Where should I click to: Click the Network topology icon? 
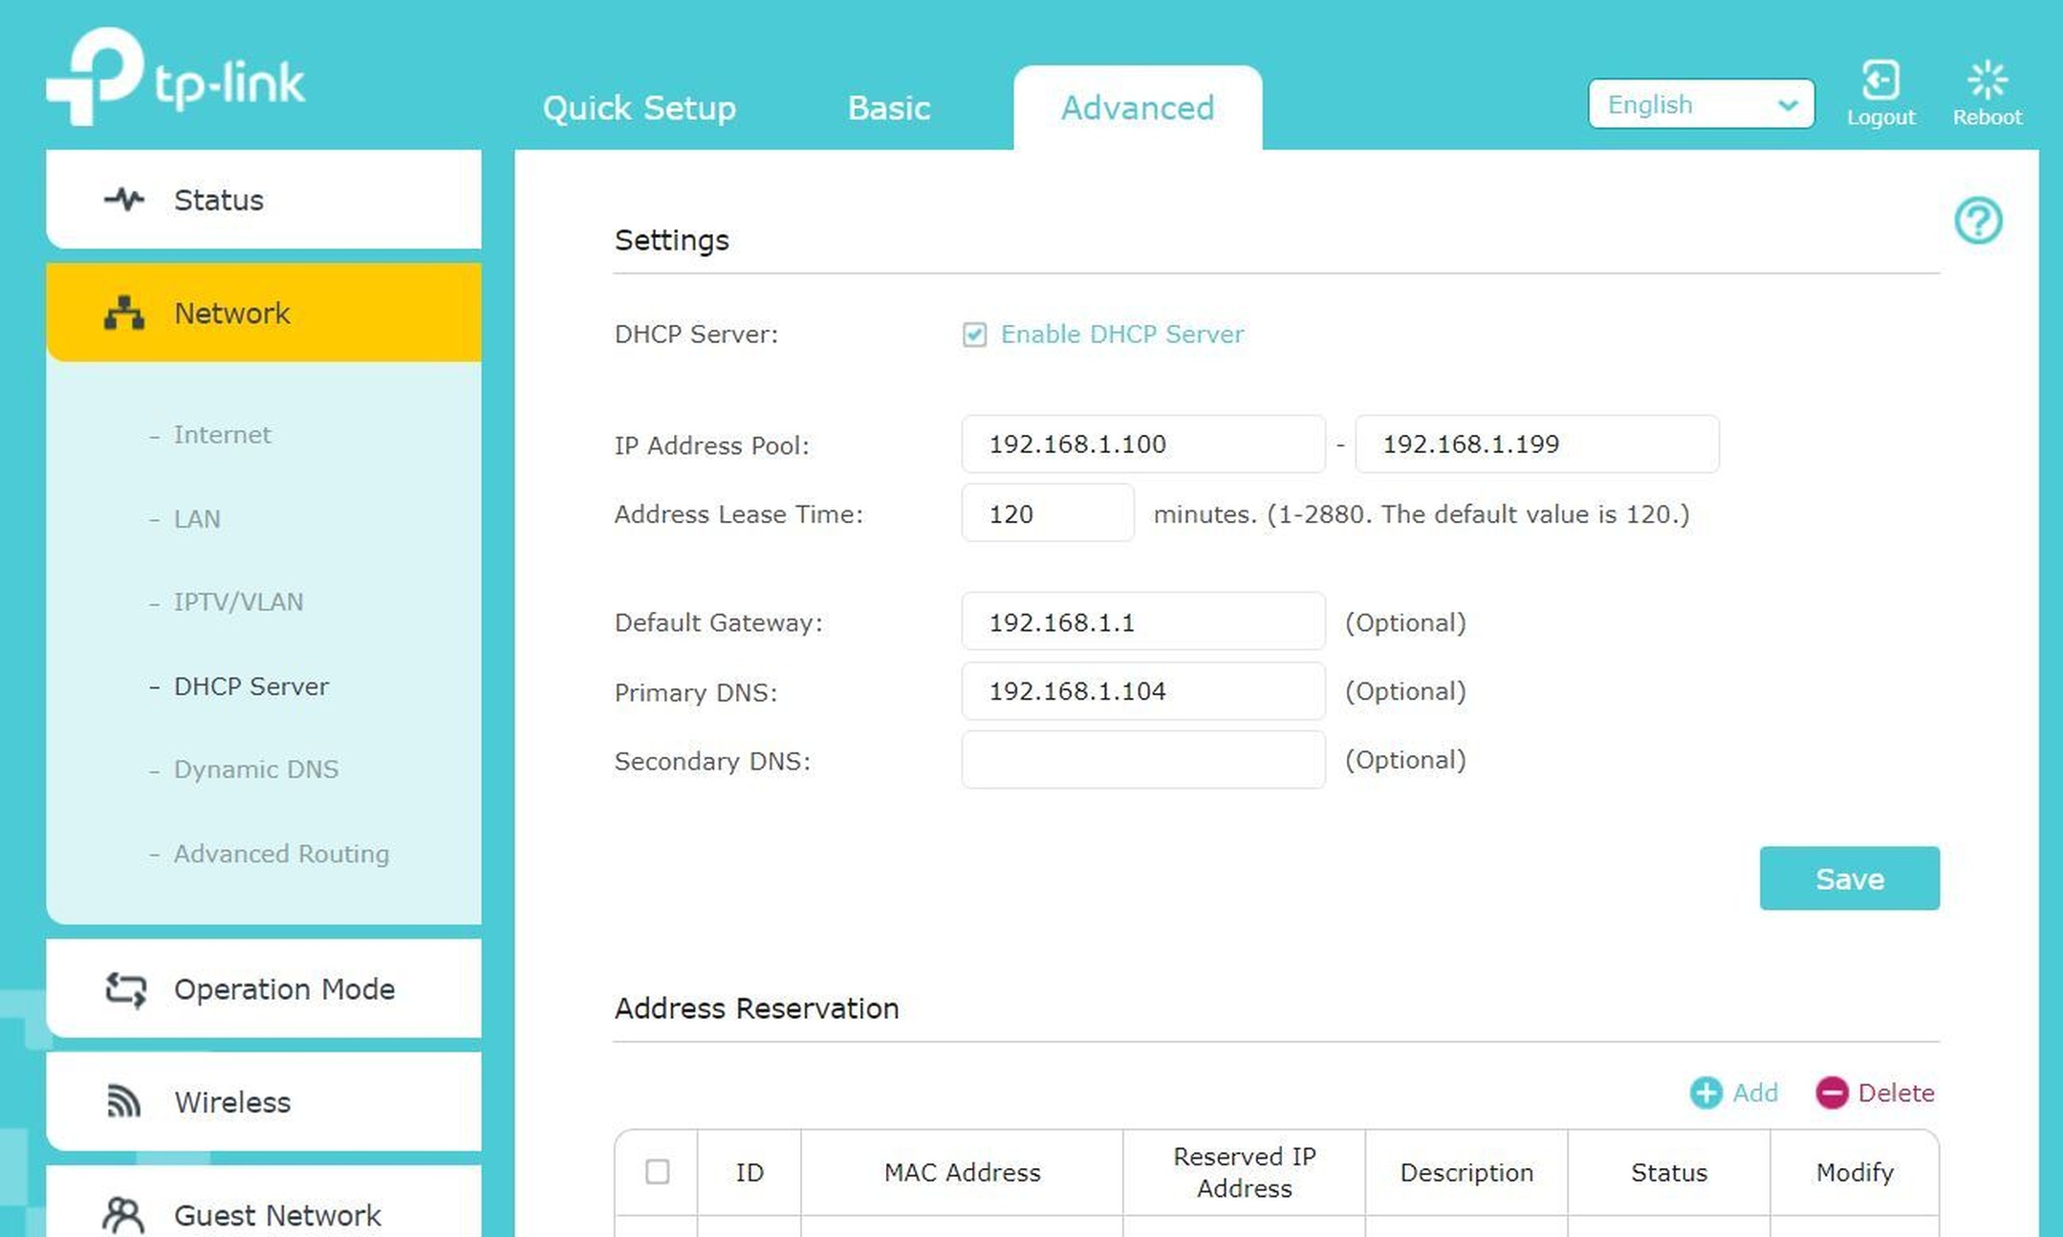pos(124,313)
